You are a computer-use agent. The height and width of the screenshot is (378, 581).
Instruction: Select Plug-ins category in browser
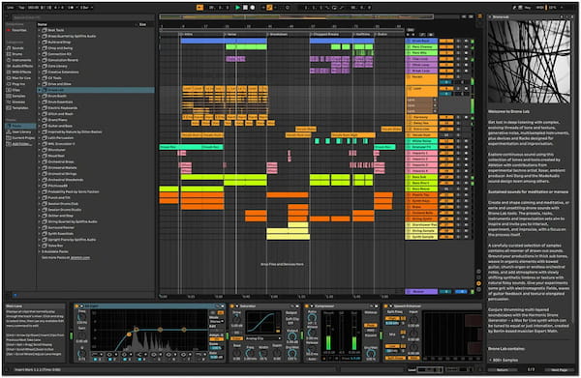click(18, 84)
